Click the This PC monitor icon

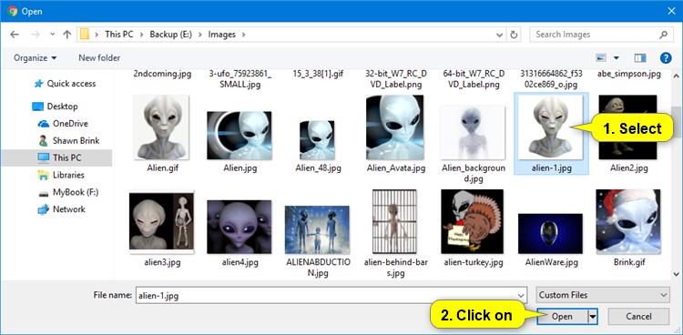pyautogui.click(x=44, y=157)
